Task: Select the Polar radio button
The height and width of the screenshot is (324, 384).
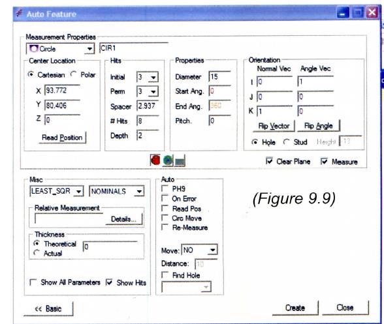Action: click(x=73, y=74)
